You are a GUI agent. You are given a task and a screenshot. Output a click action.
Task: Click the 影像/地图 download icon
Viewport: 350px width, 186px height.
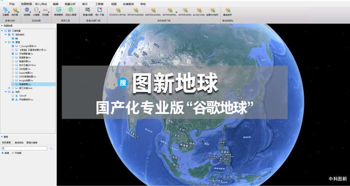pos(87,10)
